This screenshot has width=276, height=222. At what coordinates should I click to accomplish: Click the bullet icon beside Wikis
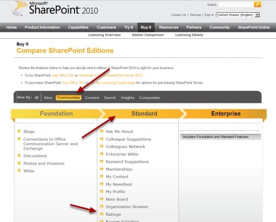[19, 170]
